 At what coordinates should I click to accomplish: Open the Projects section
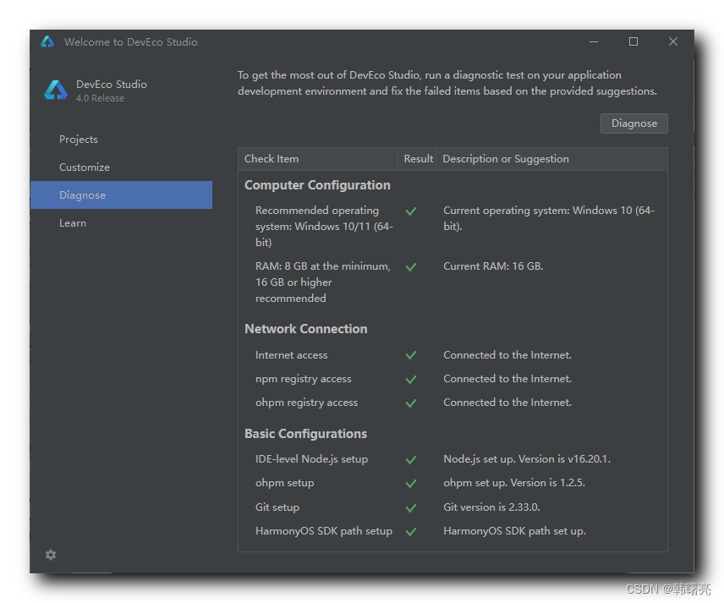[x=79, y=140]
